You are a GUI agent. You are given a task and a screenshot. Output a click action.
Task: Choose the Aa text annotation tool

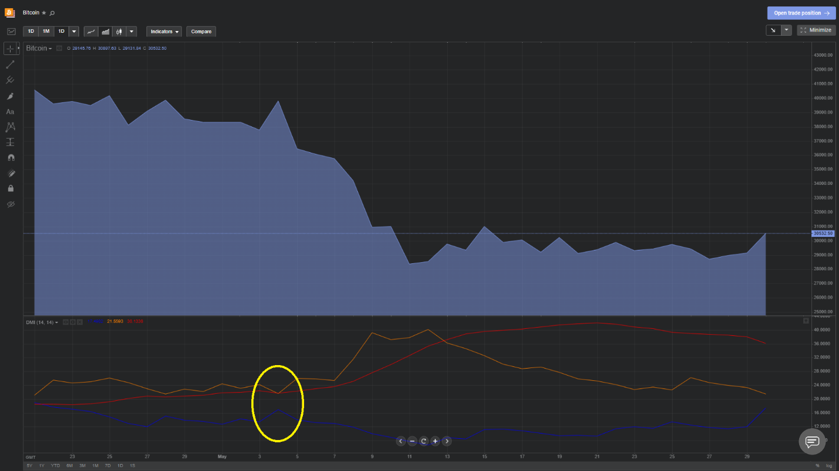point(11,111)
